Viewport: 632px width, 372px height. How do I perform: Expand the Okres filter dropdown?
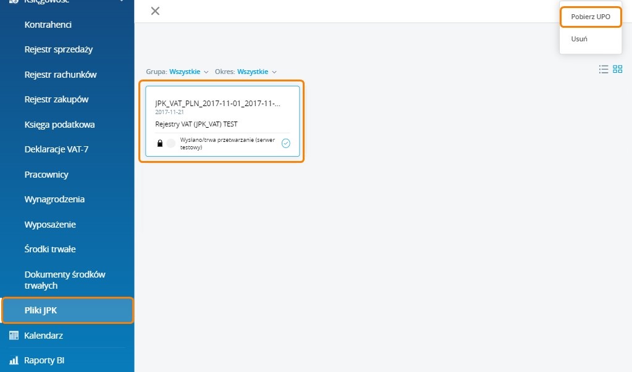coord(256,72)
